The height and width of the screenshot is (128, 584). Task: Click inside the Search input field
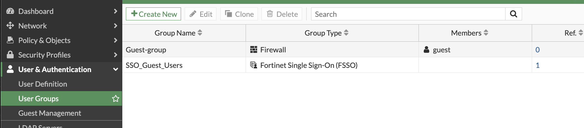(408, 14)
